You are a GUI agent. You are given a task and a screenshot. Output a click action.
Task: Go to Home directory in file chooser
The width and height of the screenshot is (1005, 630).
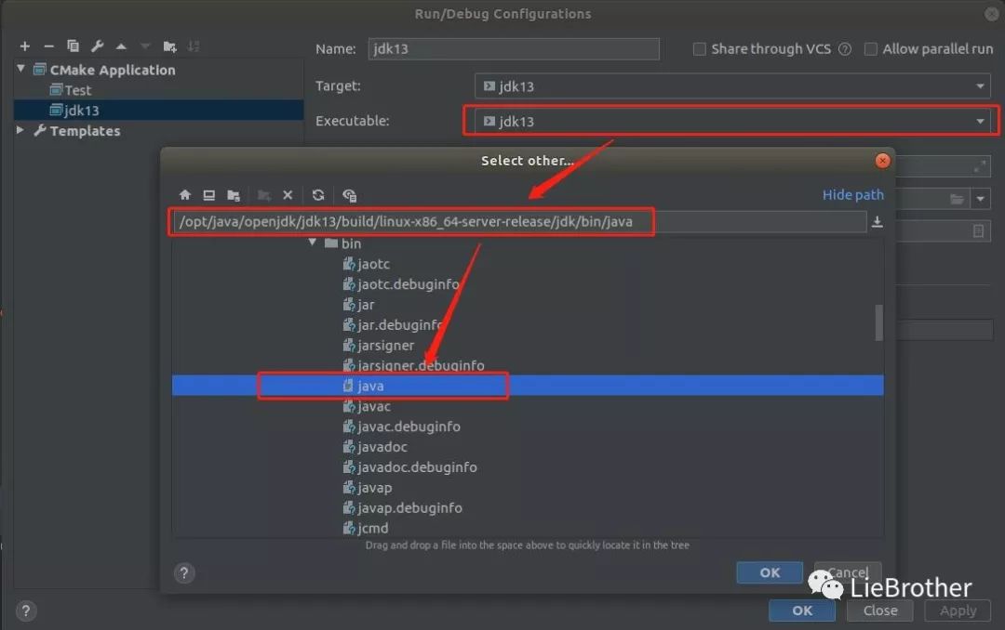coord(184,194)
